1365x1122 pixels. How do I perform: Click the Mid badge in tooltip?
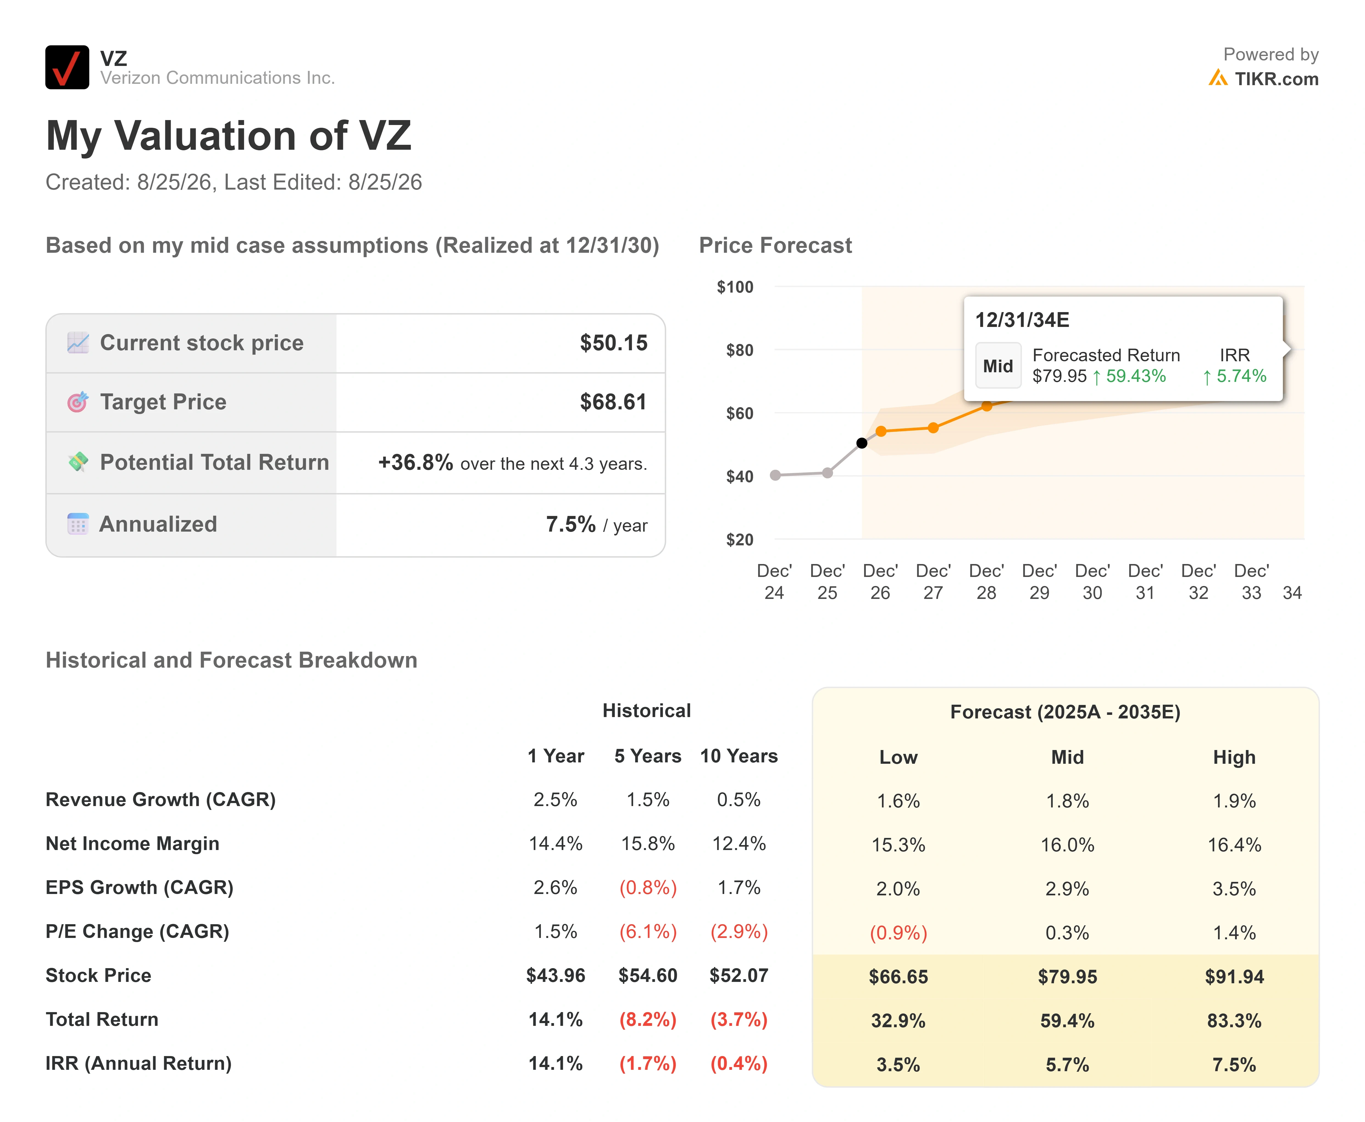pyautogui.click(x=998, y=366)
